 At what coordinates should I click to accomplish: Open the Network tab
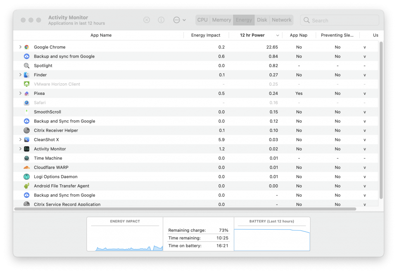(x=281, y=20)
